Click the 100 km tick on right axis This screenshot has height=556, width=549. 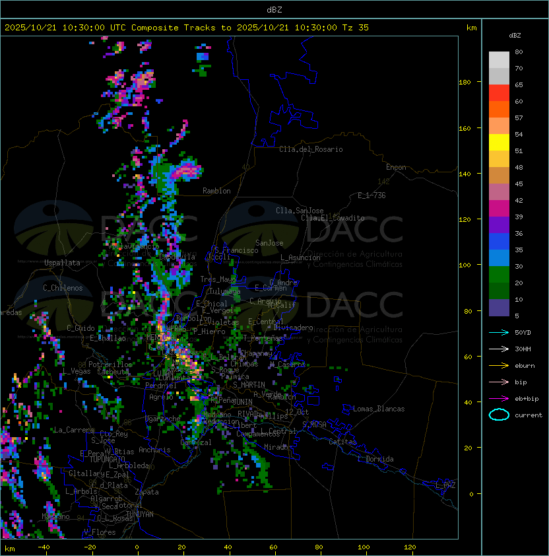click(x=465, y=265)
